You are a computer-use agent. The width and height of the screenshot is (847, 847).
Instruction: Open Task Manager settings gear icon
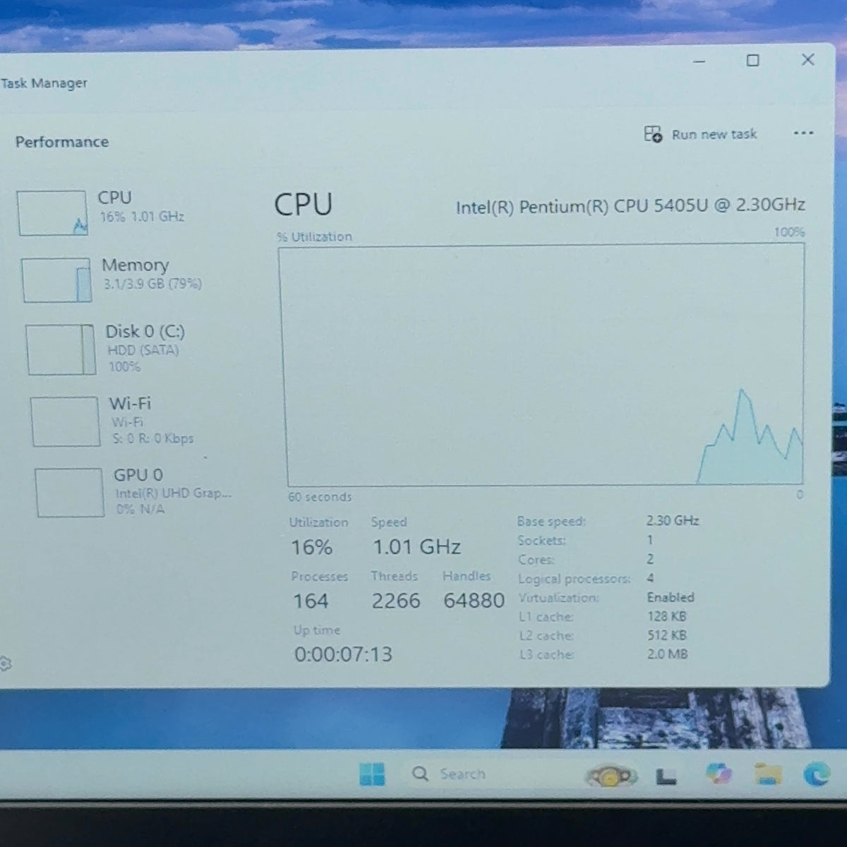(4, 663)
